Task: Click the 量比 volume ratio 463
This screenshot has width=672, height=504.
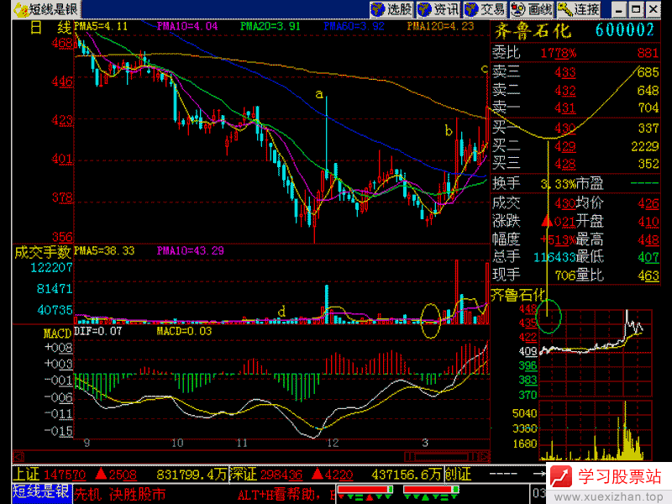Action: [648, 276]
